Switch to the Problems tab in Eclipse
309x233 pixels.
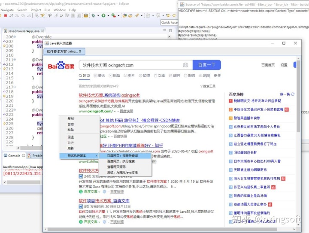(x=36, y=156)
